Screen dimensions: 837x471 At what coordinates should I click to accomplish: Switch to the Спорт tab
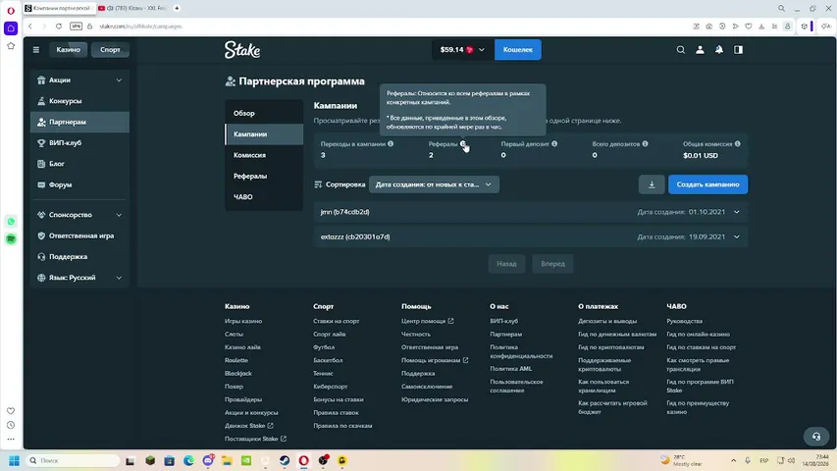tap(110, 50)
